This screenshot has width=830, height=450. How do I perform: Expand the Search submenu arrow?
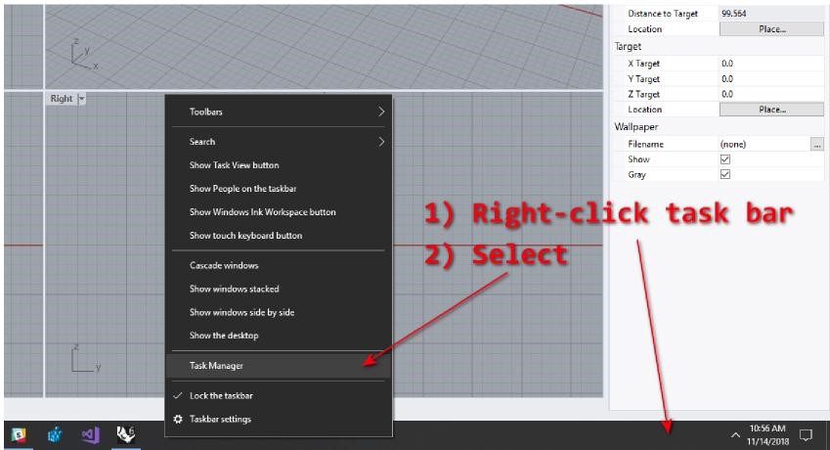[x=381, y=141]
